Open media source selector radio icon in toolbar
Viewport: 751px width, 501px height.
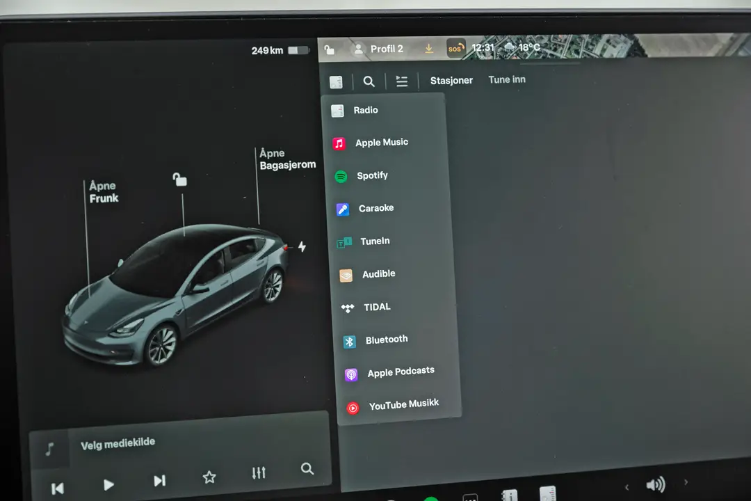[x=337, y=82]
